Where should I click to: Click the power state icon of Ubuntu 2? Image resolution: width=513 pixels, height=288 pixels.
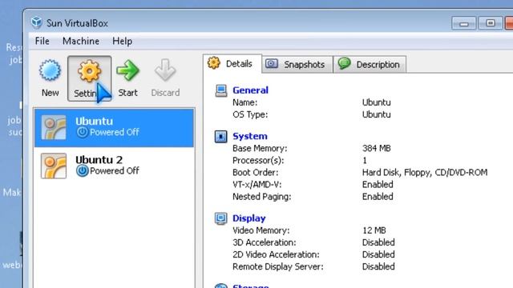click(82, 170)
